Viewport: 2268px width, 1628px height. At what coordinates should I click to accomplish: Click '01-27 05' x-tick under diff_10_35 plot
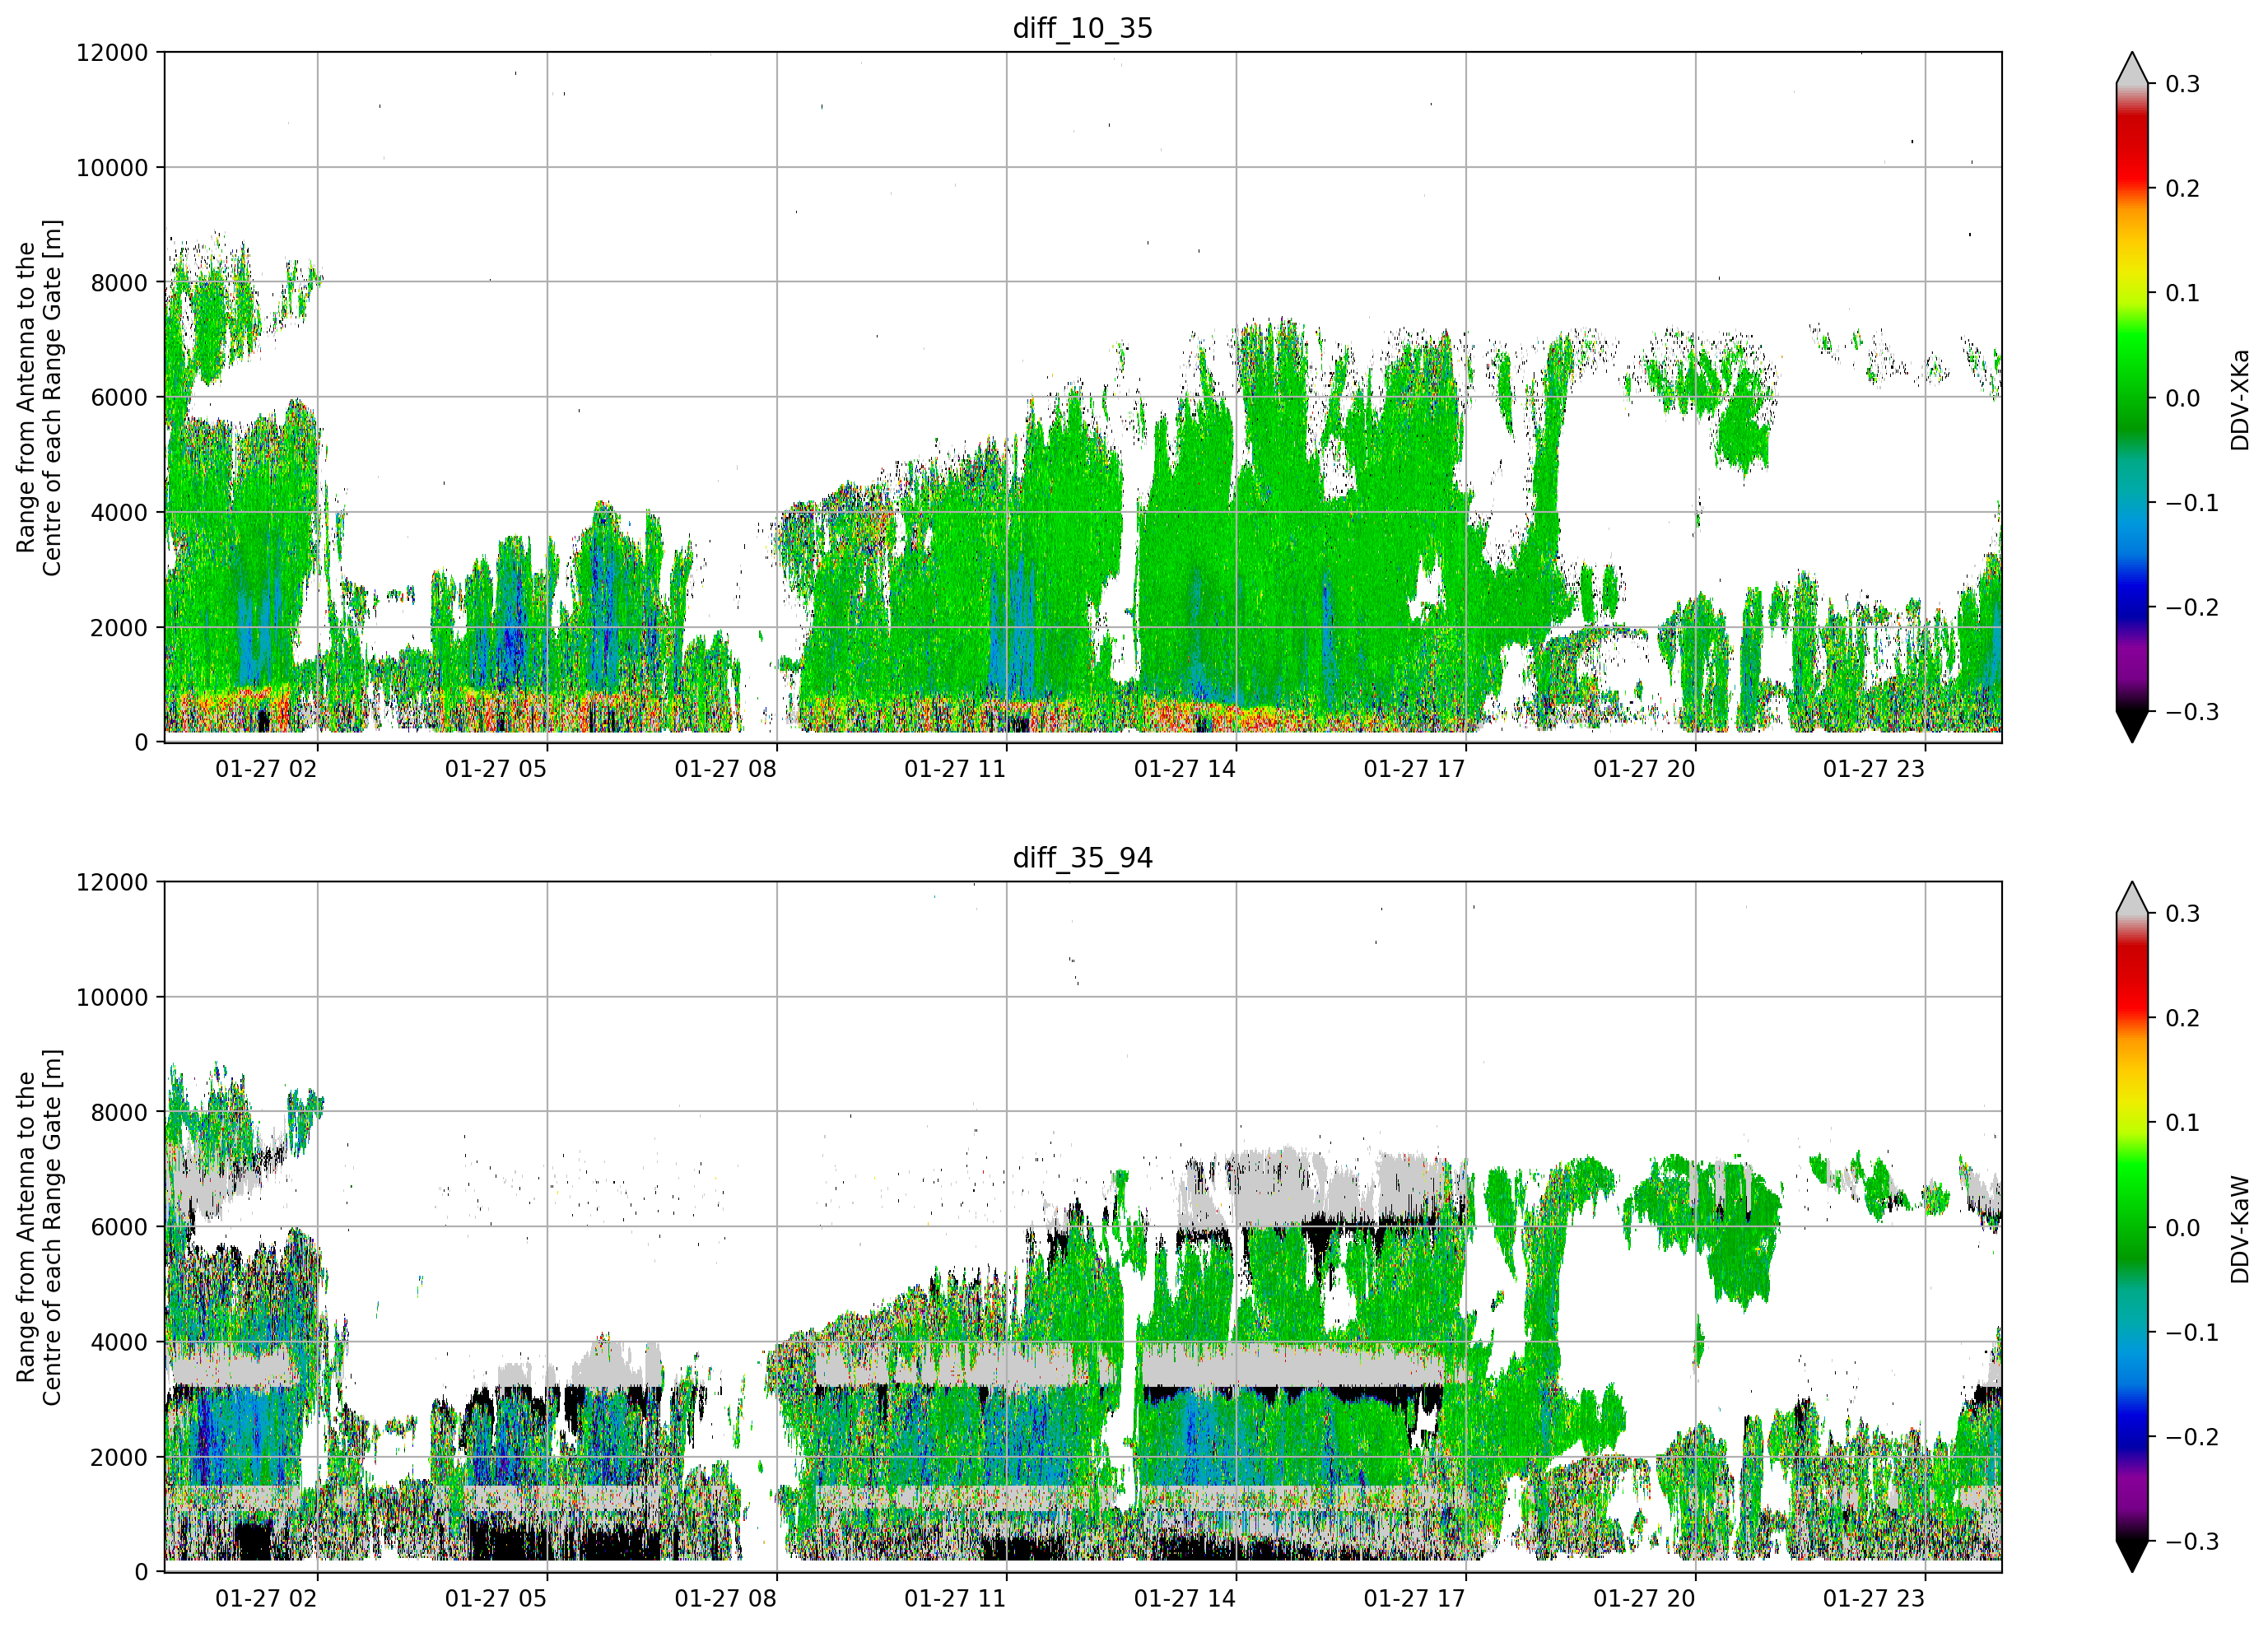tap(496, 769)
